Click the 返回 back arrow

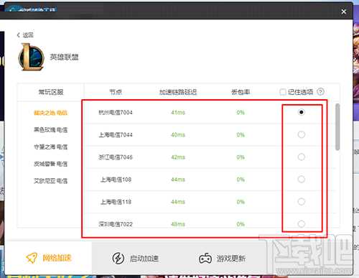(19, 35)
